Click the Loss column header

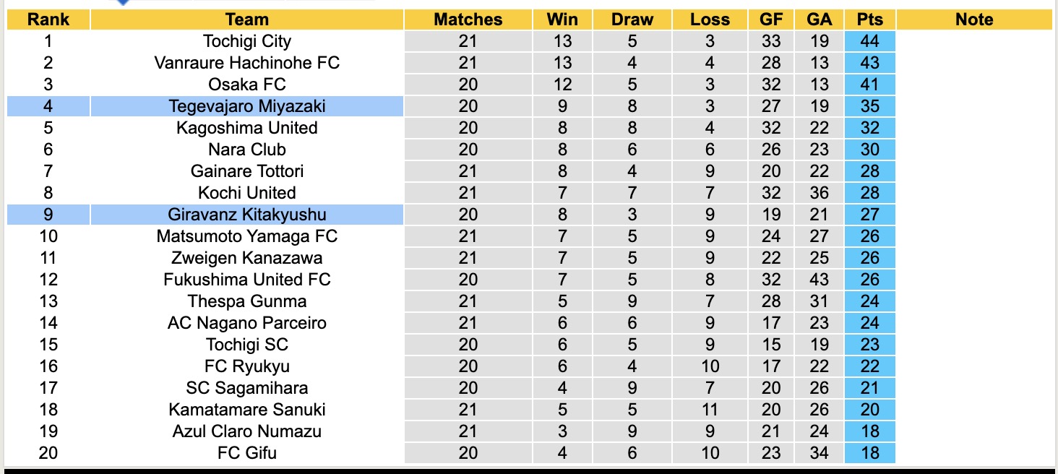tap(710, 20)
